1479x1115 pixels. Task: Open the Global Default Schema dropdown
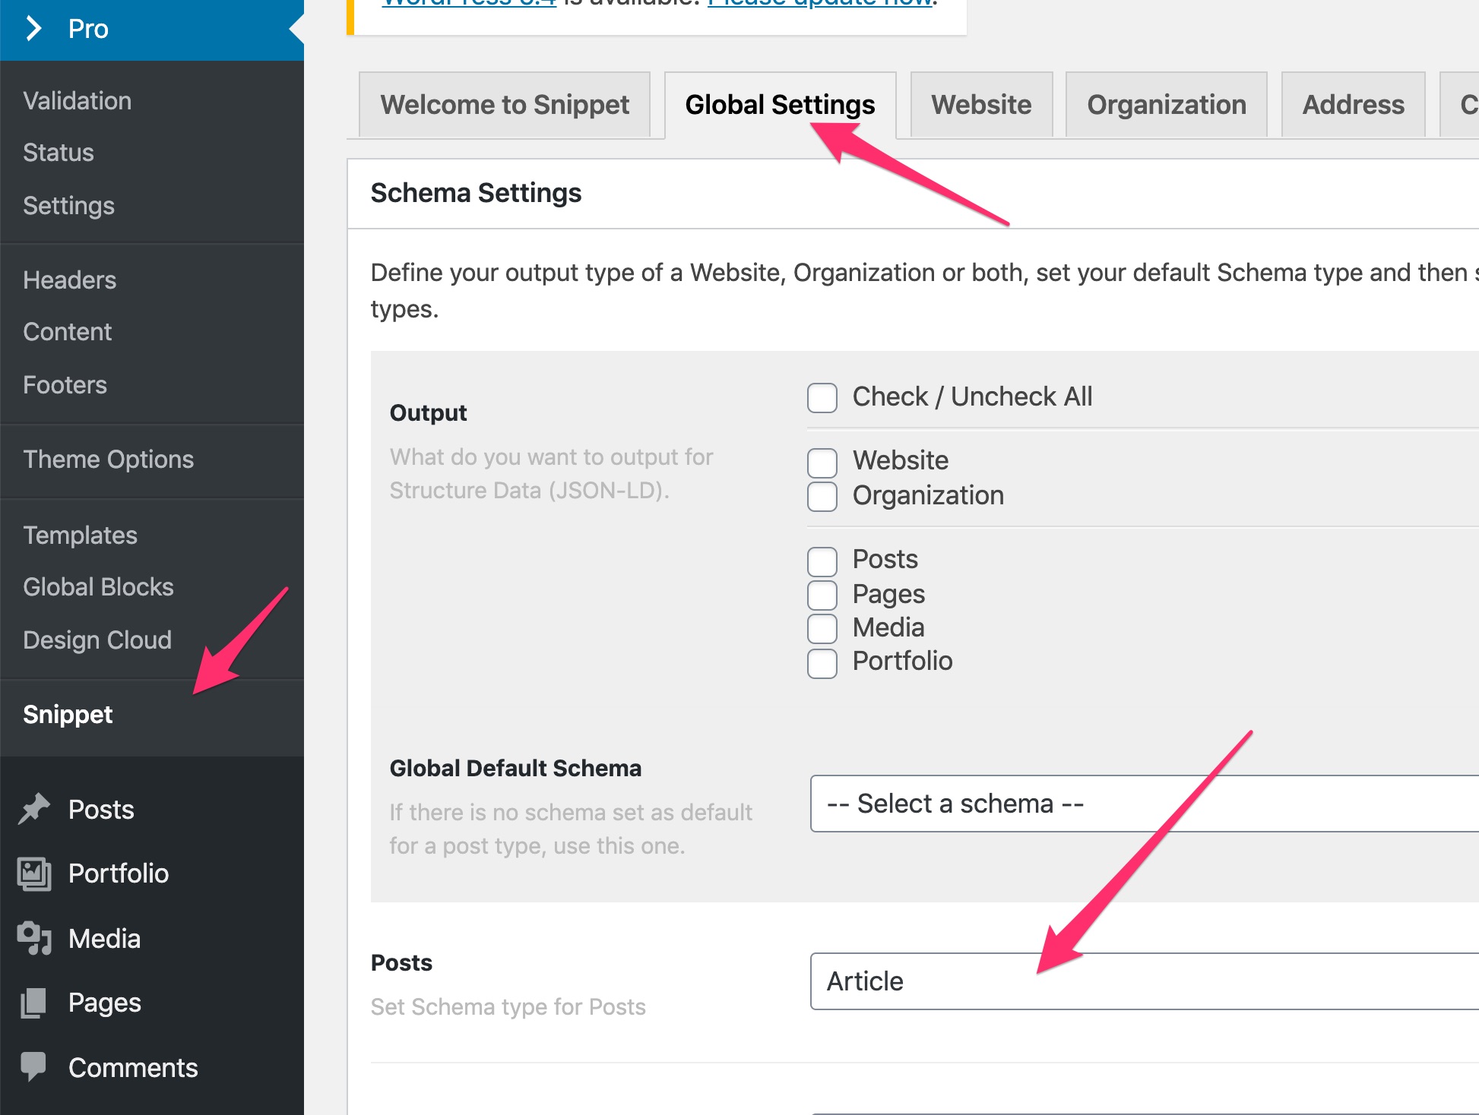click(1145, 804)
